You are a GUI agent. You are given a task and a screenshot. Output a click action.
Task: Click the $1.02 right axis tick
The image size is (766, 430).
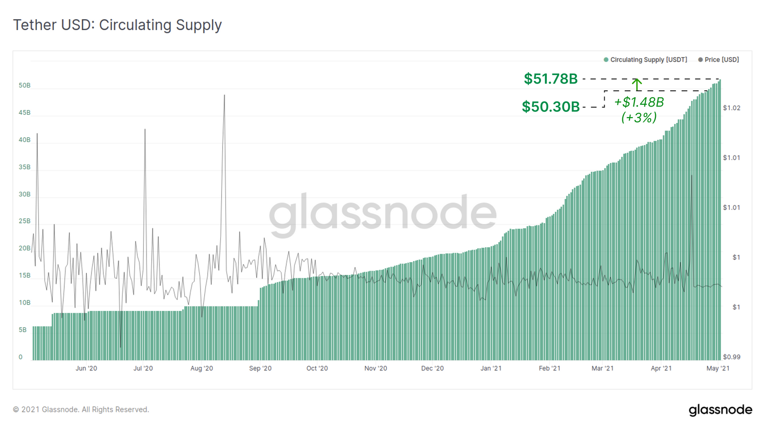pyautogui.click(x=732, y=108)
